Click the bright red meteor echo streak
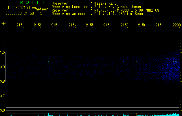The height and width of the screenshot is (116, 182). pyautogui.click(x=84, y=62)
